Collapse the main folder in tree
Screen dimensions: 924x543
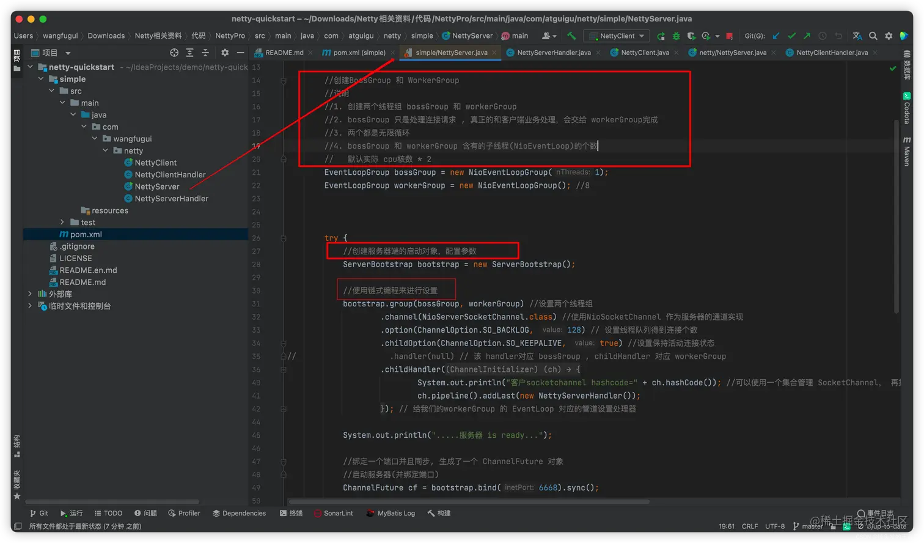pyautogui.click(x=62, y=103)
